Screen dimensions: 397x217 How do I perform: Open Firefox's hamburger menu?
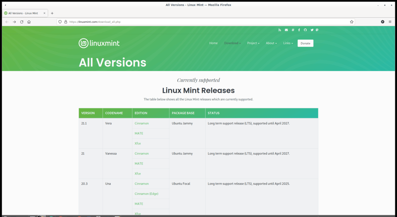(x=391, y=21)
